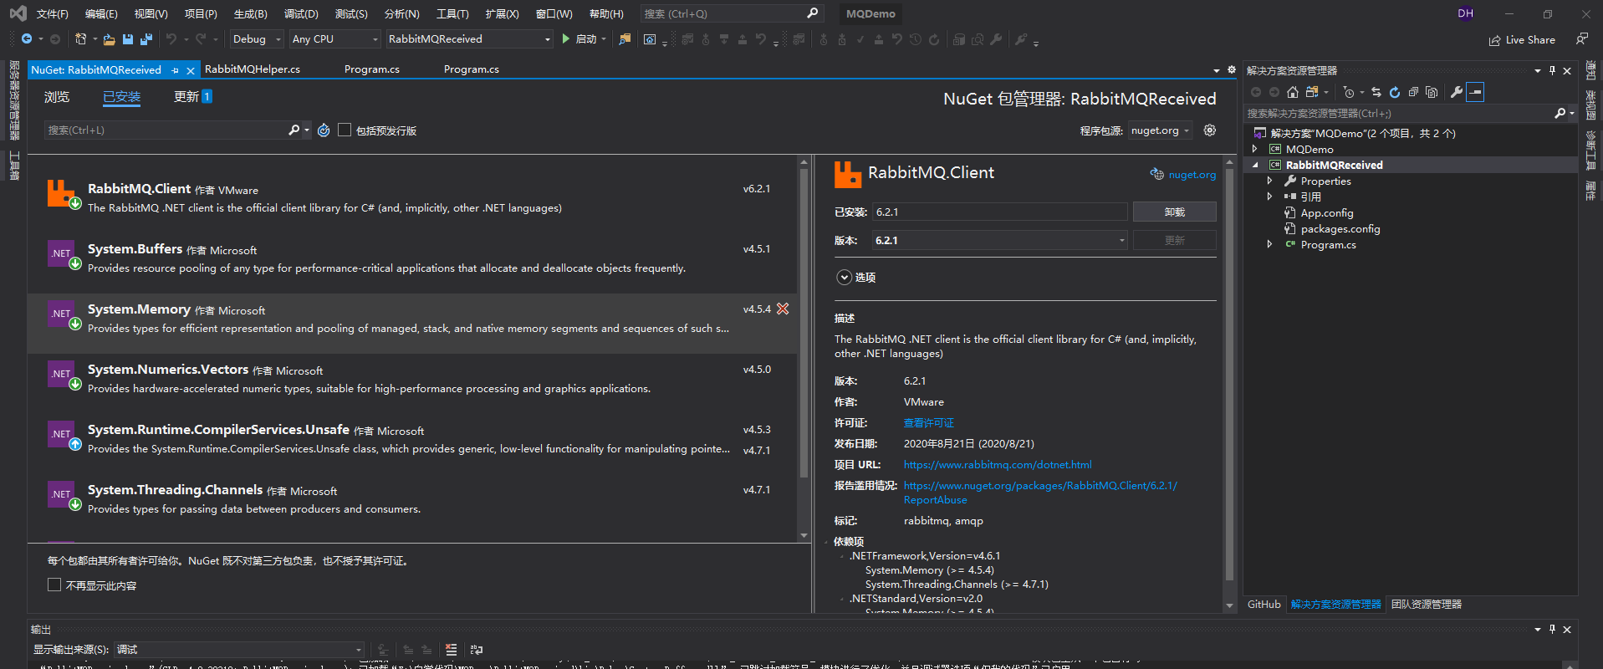Open the version 6.2.1 dropdown
Screen dimensions: 1603x669
click(1000, 241)
